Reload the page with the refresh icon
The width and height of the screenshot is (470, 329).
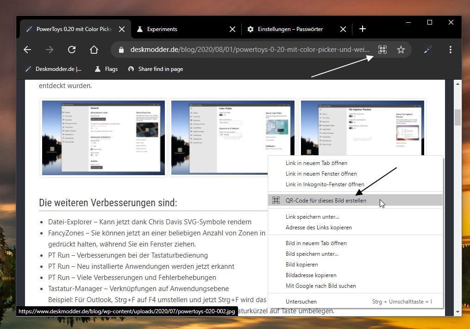tap(72, 50)
